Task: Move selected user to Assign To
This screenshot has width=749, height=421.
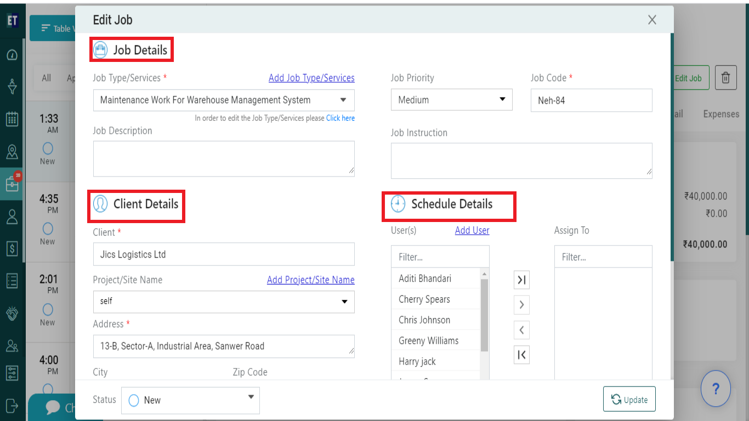Action: [x=521, y=305]
